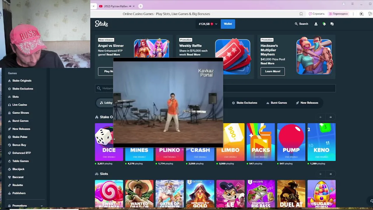373x210 pixels.
Task: Open Bonus Buy in the sidebar
Action: 19,145
